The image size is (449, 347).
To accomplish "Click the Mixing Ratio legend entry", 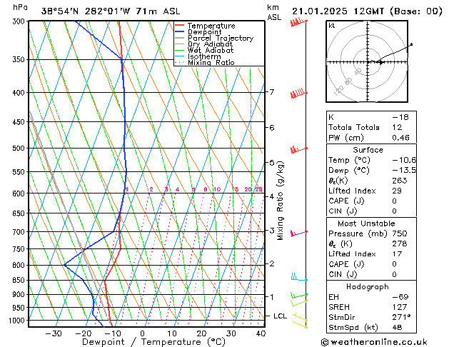I will 205,63.
